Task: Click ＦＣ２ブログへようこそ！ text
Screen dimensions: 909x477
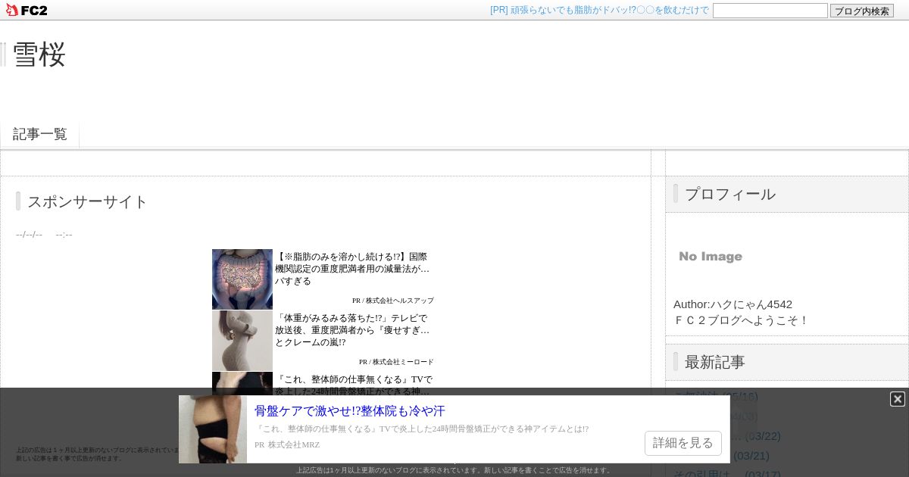Action: click(742, 320)
